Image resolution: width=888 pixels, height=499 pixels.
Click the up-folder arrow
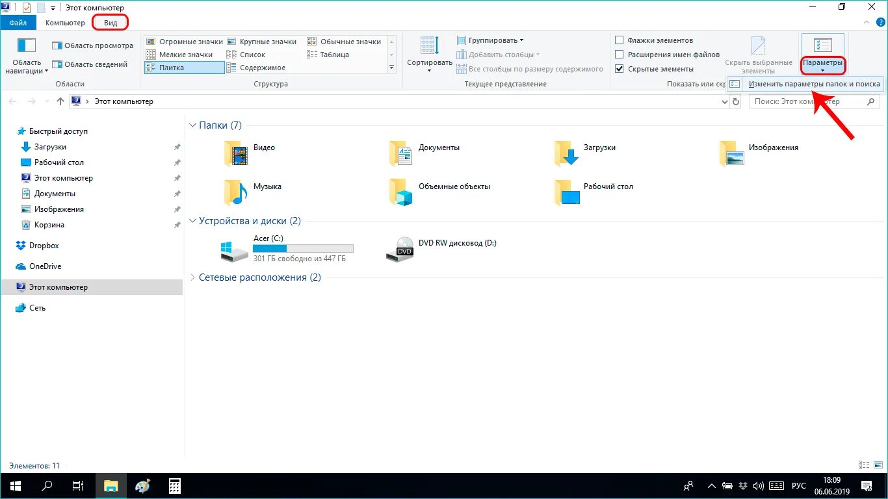60,101
